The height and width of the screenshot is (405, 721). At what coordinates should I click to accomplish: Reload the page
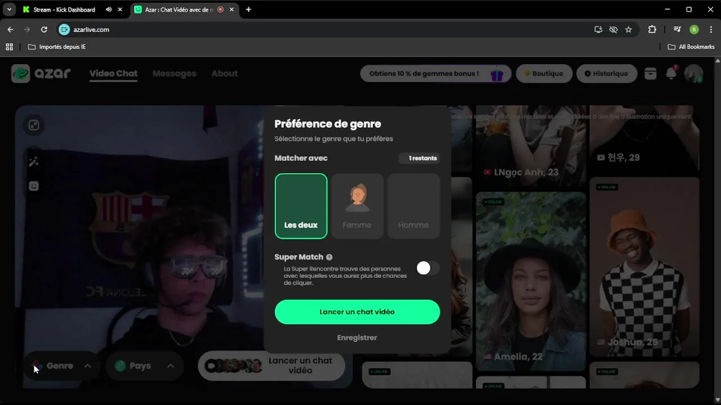click(x=44, y=29)
